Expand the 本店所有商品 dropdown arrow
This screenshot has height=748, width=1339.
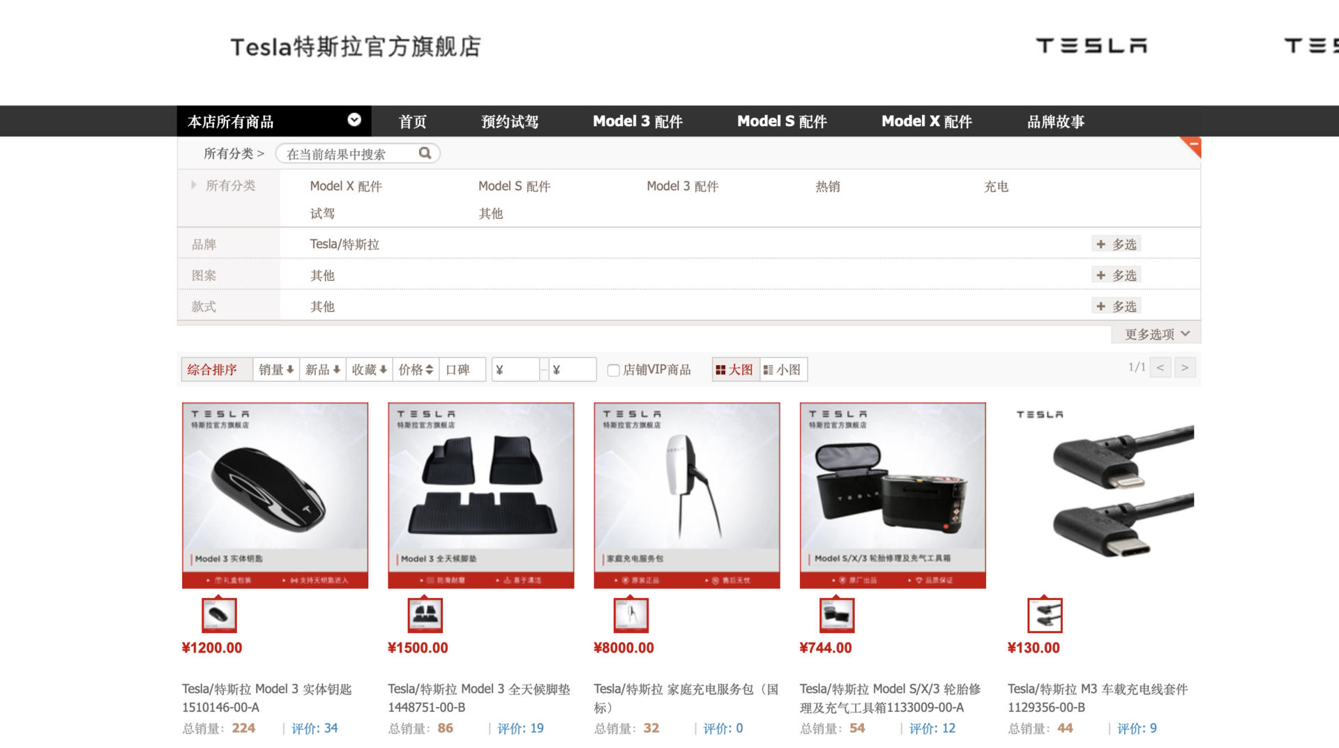354,120
